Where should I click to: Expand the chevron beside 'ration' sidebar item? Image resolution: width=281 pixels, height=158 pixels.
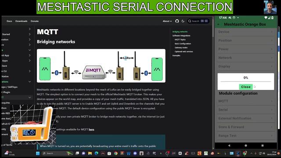[x=29, y=39]
